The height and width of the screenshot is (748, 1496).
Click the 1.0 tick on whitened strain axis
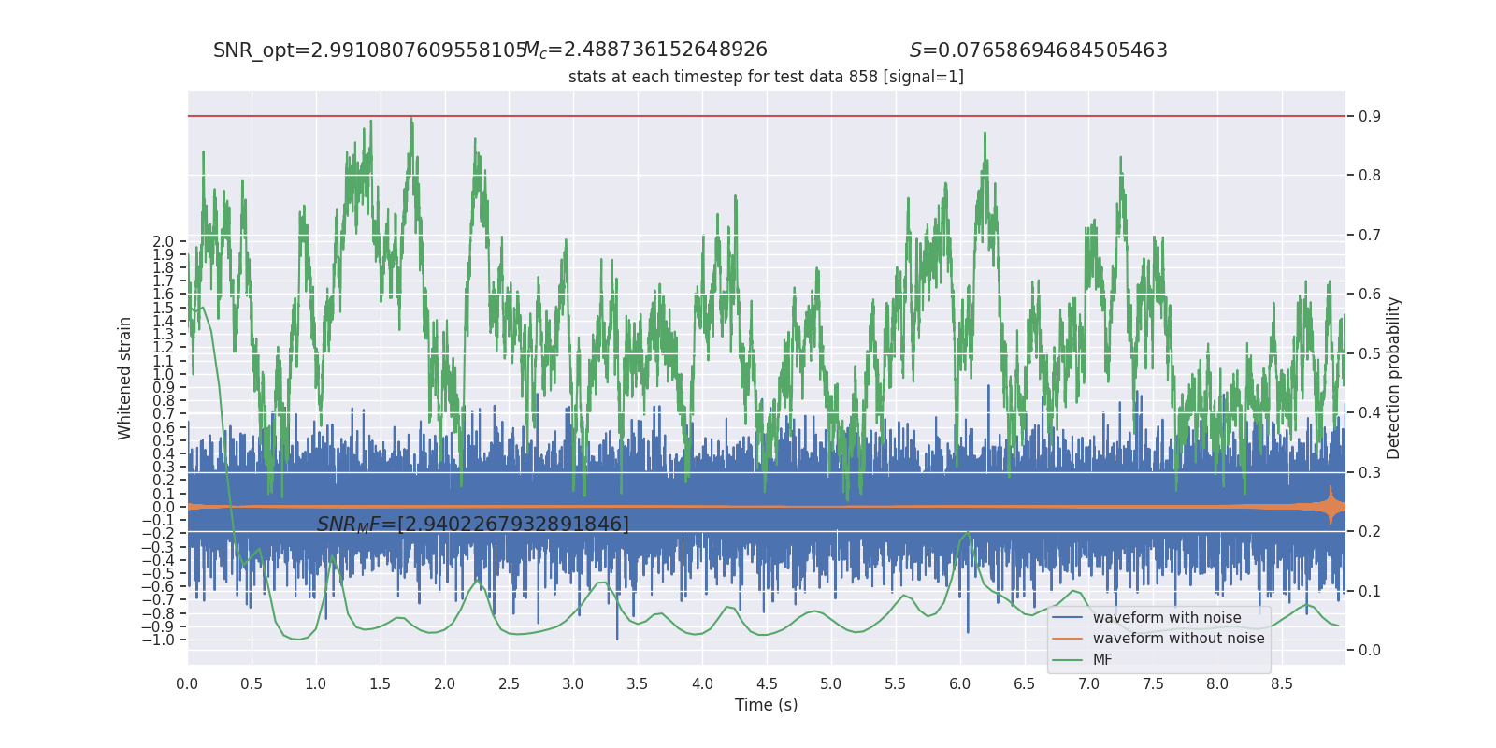(164, 374)
